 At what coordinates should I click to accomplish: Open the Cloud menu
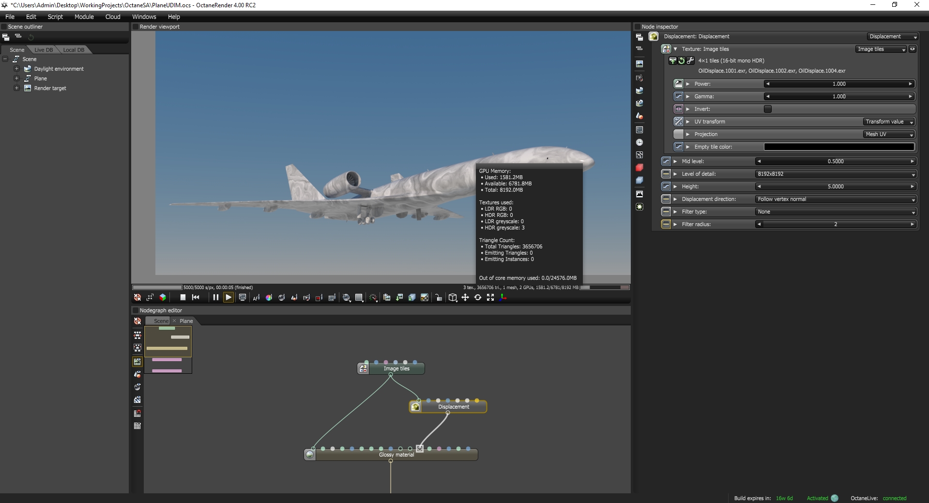click(113, 16)
